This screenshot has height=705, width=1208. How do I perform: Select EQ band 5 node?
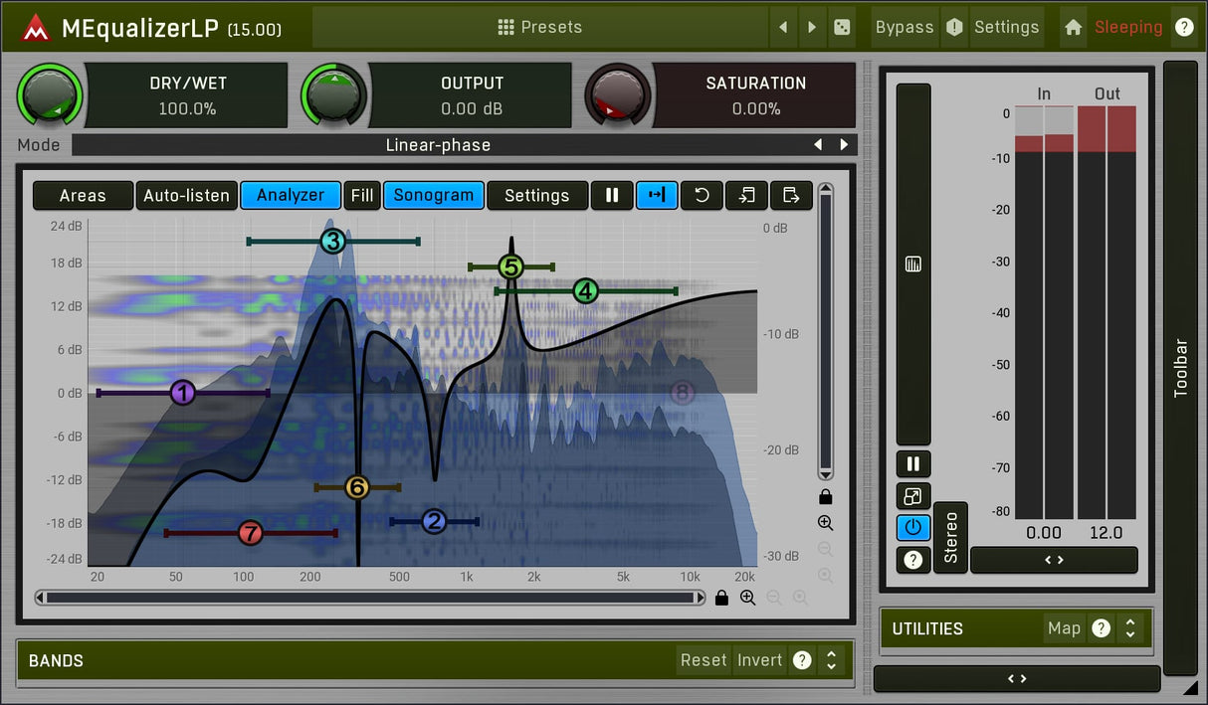(x=510, y=266)
